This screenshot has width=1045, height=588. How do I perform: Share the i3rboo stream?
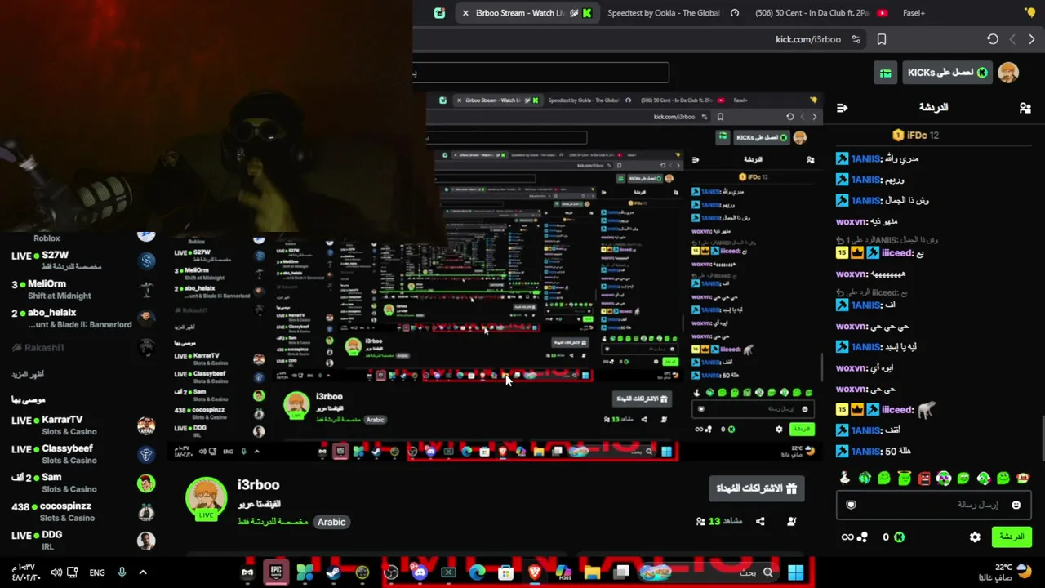click(x=760, y=521)
